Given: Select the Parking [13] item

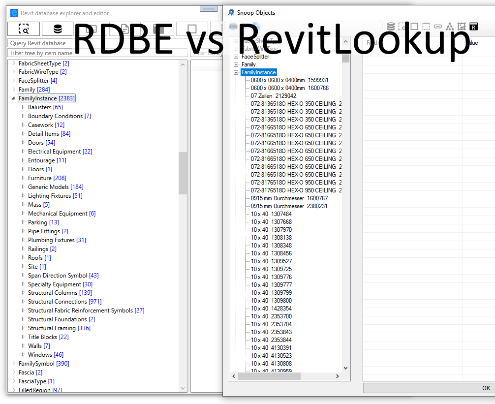Looking at the screenshot, I should pos(43,222).
